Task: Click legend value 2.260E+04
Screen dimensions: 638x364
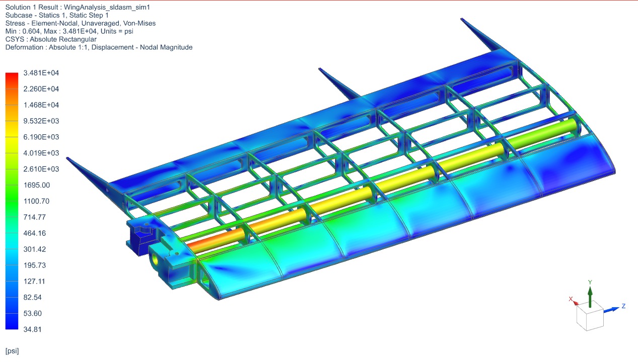Action: coord(41,89)
